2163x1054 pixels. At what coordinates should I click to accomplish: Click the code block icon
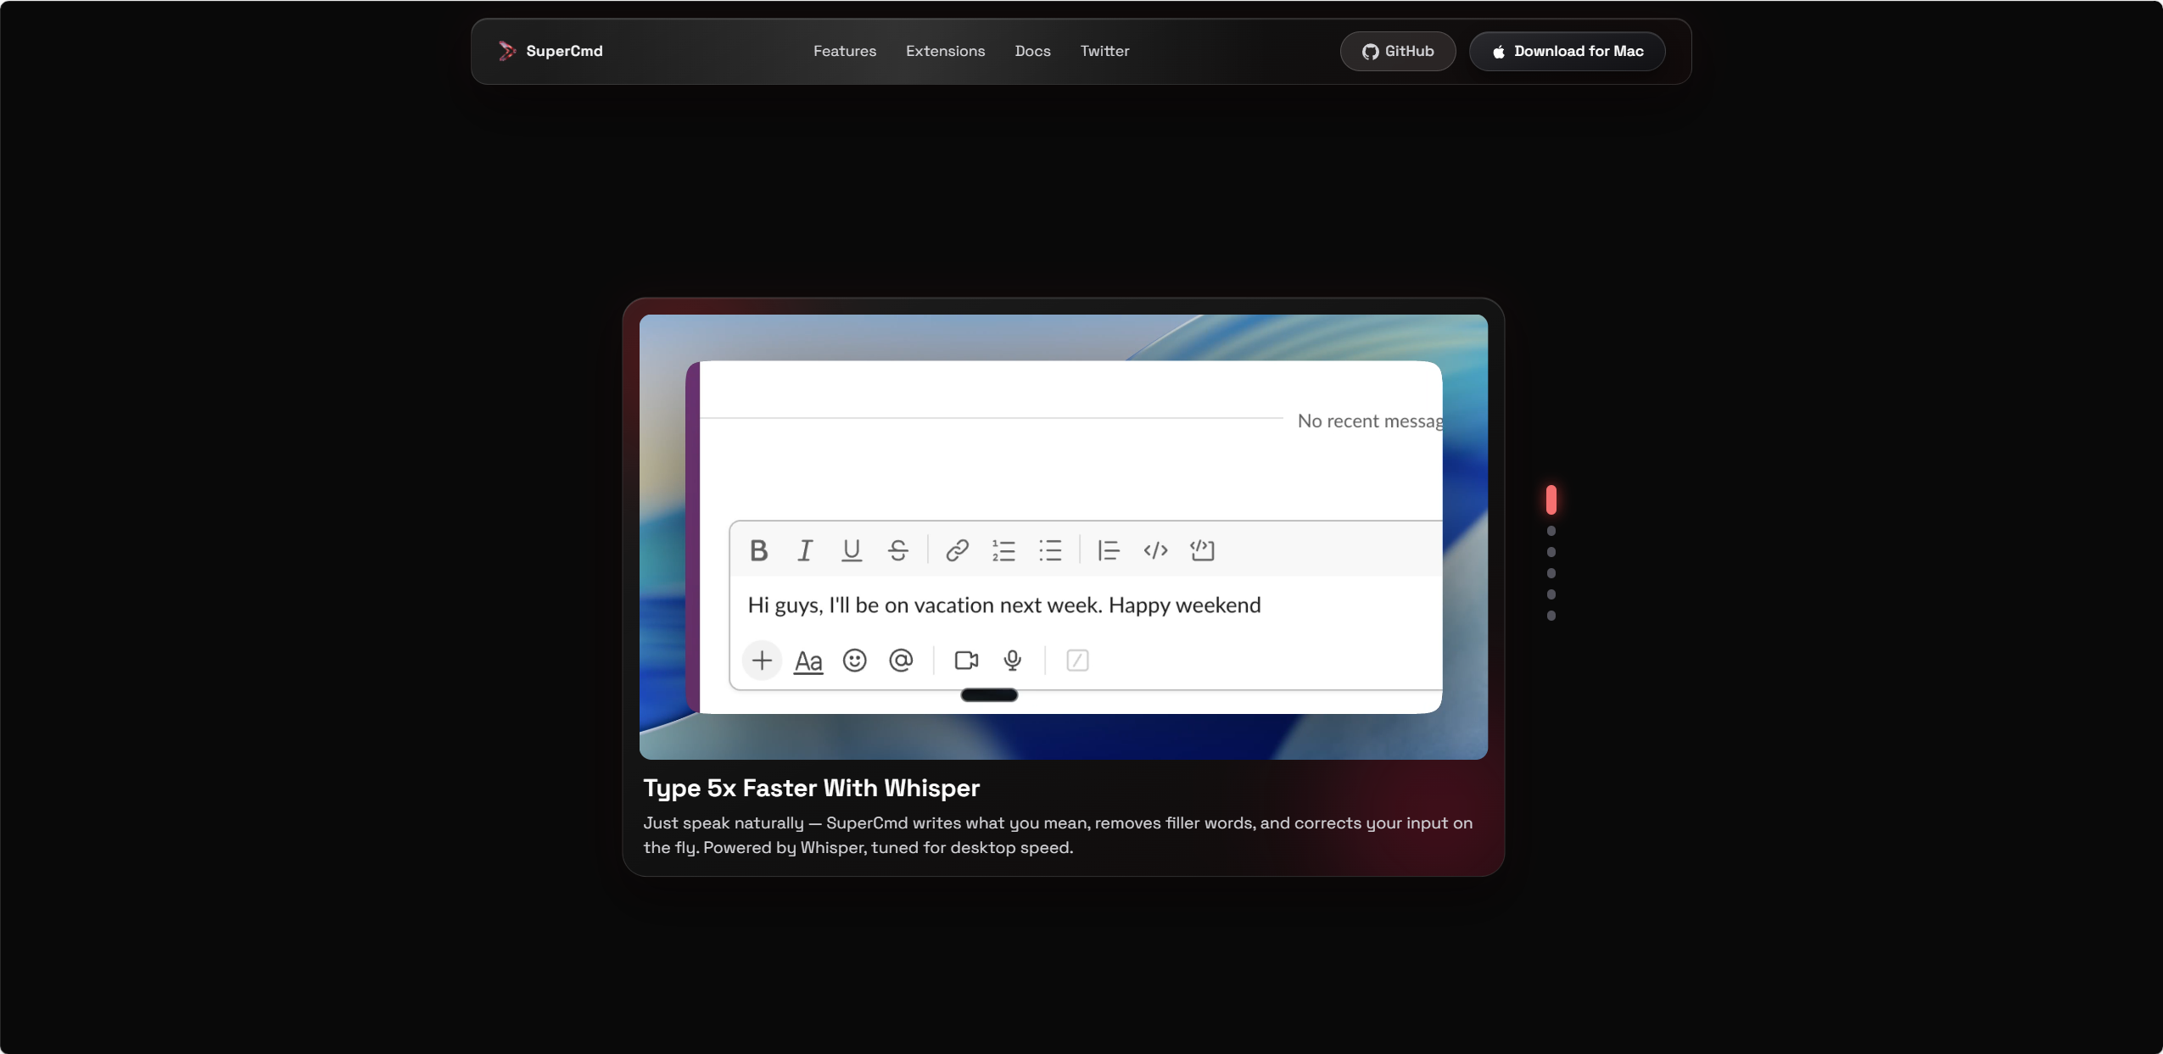point(1202,551)
